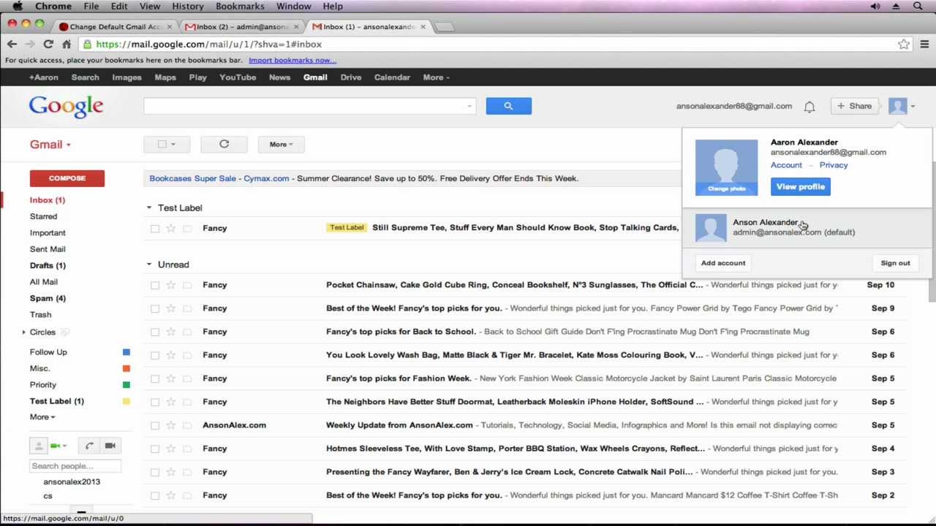Click the profile avatar in header
This screenshot has width=936, height=526.
(898, 106)
